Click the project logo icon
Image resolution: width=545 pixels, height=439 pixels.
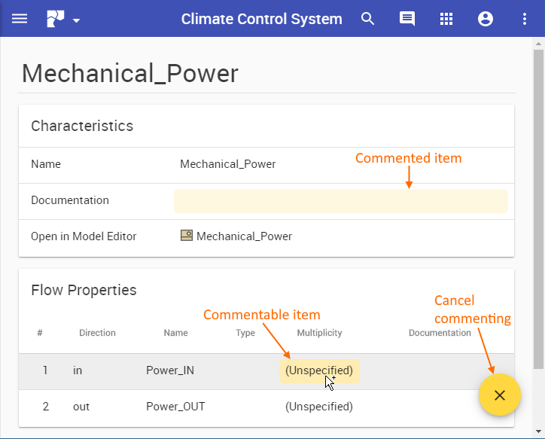point(56,19)
